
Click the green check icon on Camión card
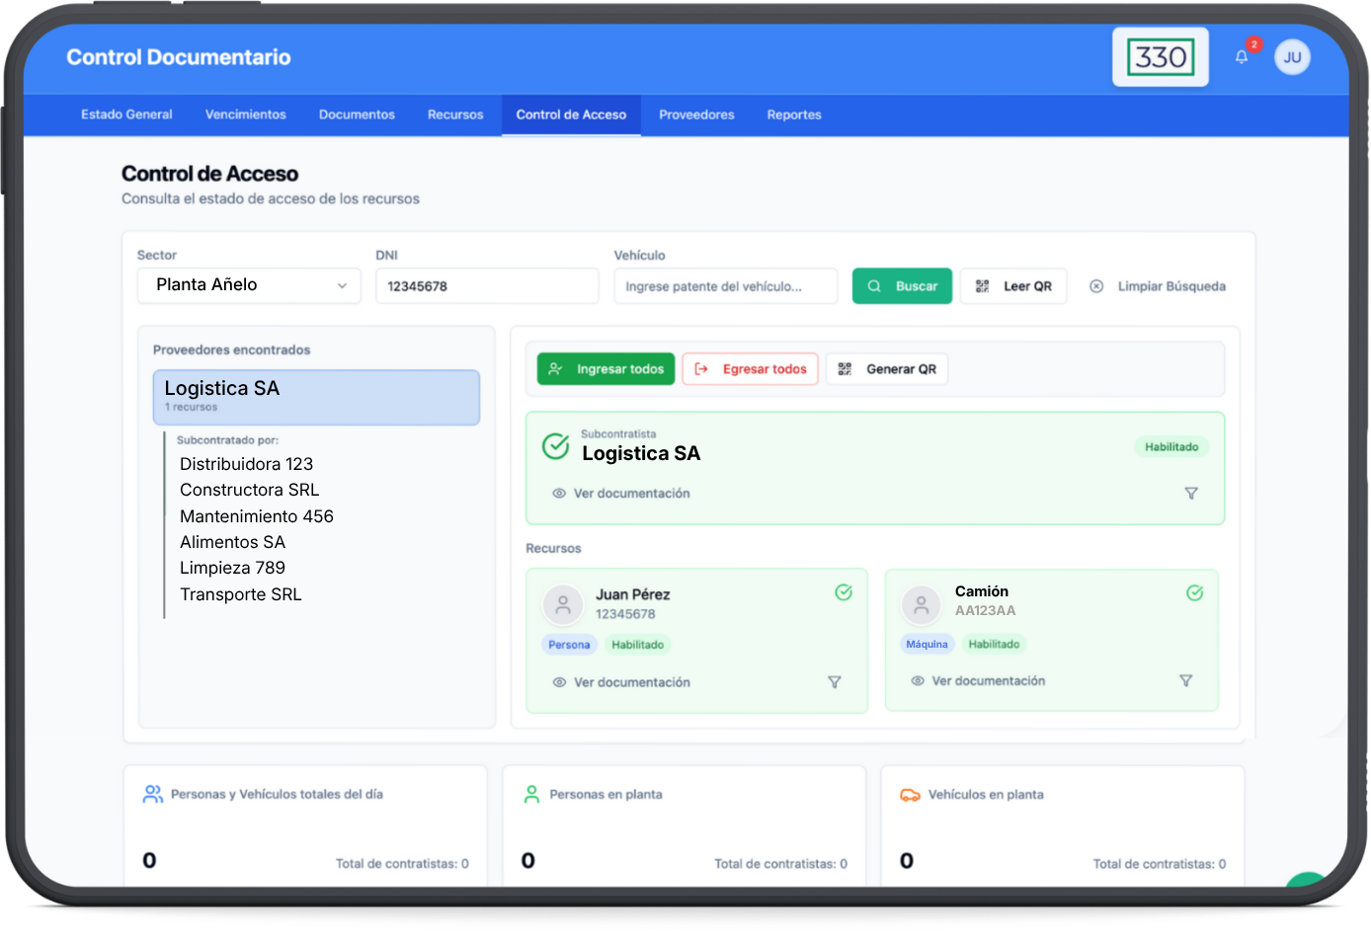point(1195,593)
